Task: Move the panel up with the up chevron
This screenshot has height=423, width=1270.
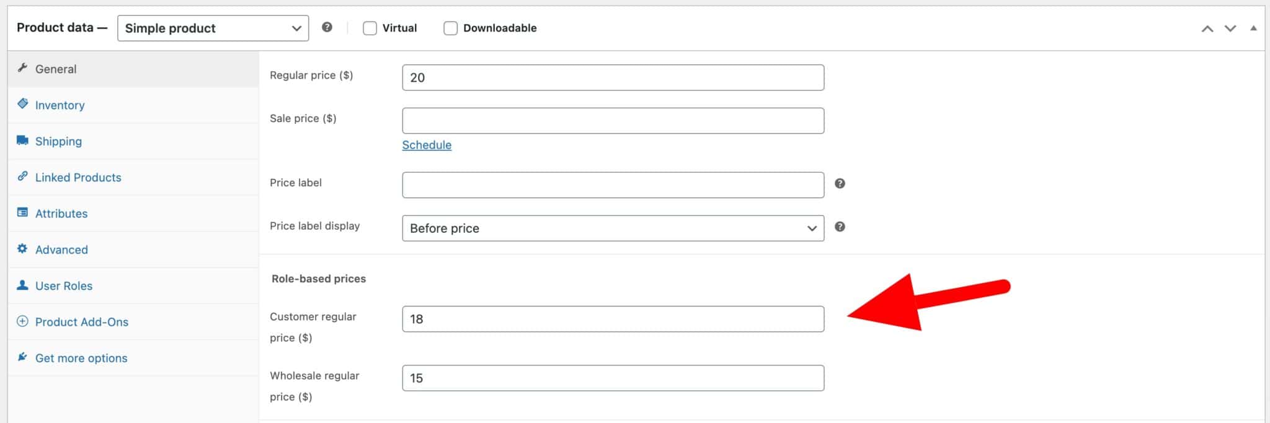Action: point(1207,28)
